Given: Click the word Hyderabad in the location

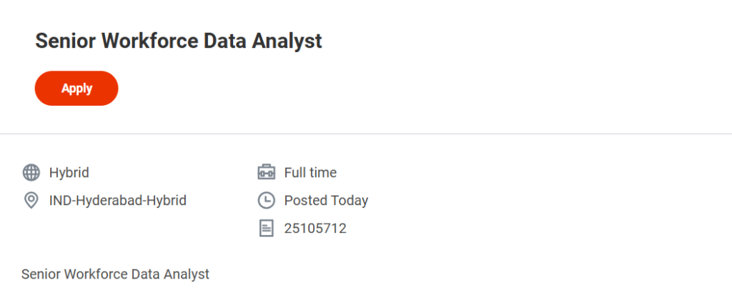Looking at the screenshot, I should click(111, 201).
